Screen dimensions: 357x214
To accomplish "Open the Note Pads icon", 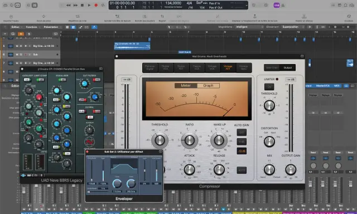I will pos(340,5).
